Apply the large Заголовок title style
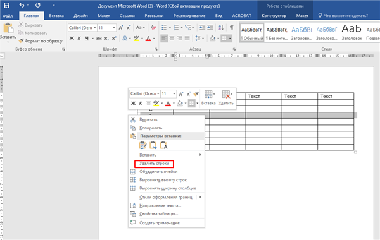The image size is (380, 240). (351, 33)
